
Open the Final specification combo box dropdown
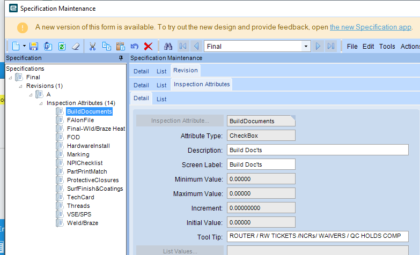point(306,46)
